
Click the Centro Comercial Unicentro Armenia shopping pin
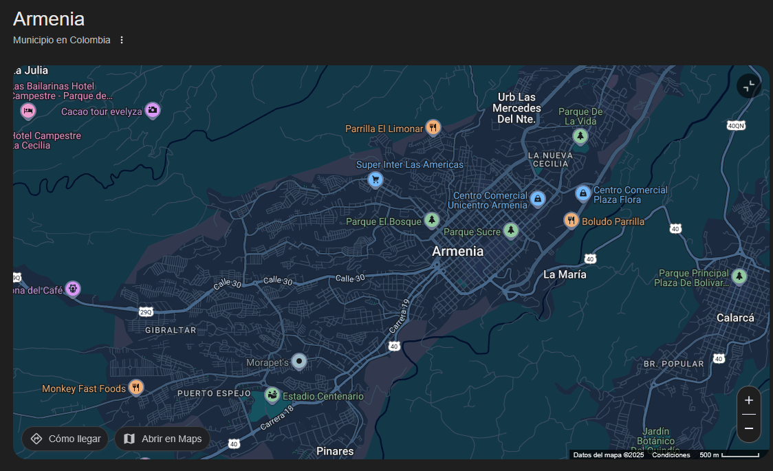click(x=538, y=199)
